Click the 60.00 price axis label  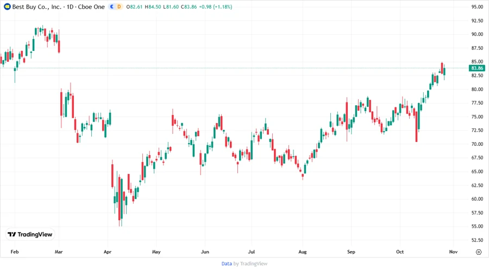click(477, 199)
